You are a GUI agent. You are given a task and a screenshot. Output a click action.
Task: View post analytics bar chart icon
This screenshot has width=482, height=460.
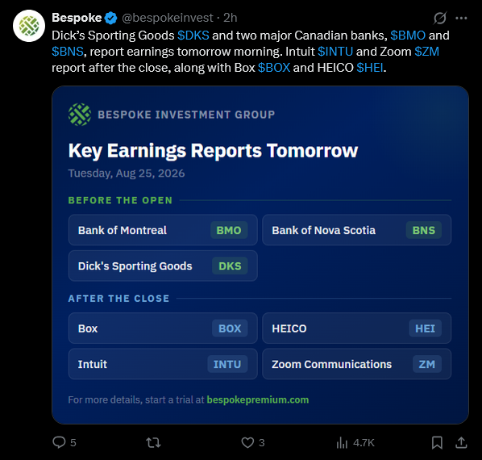[342, 442]
